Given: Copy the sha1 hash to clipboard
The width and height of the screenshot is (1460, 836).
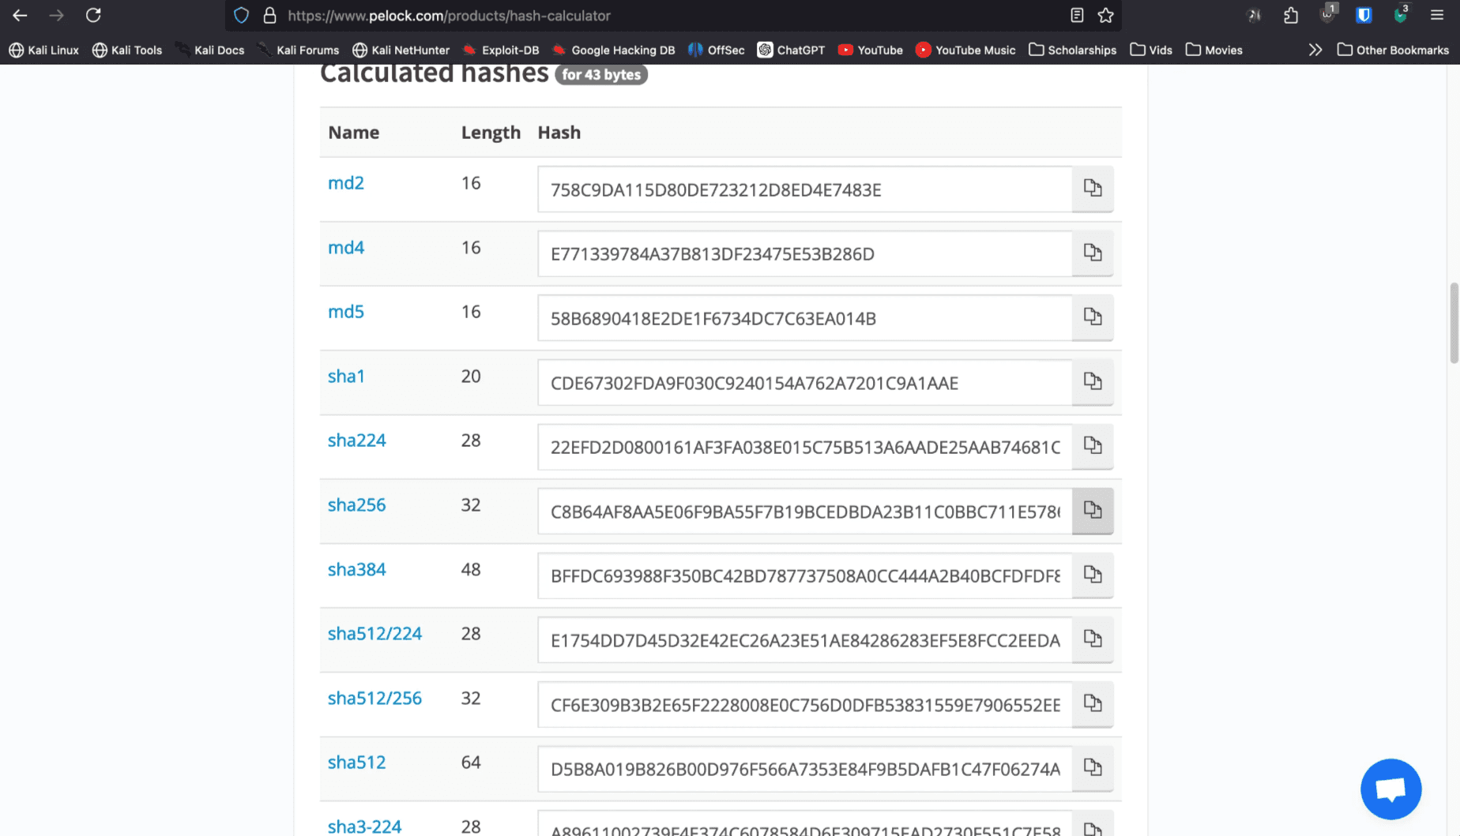Looking at the screenshot, I should pyautogui.click(x=1093, y=381).
